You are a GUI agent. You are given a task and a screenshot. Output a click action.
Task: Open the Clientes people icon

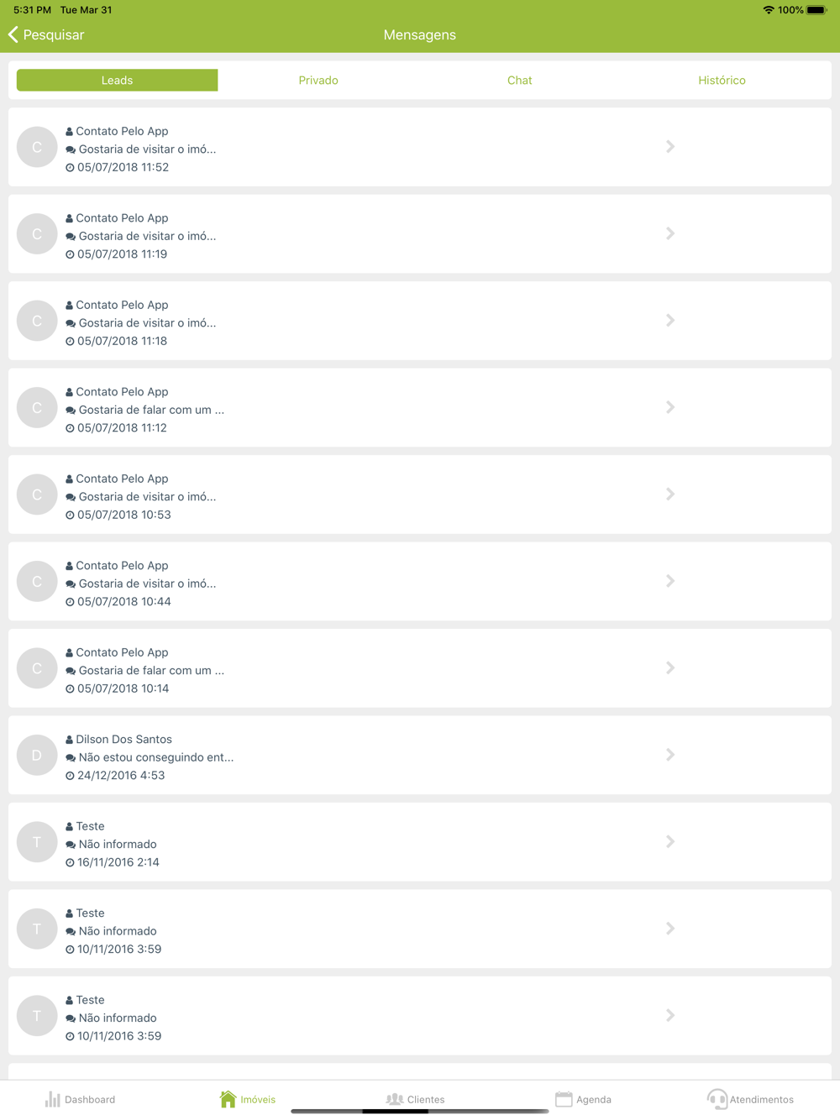pos(394,1099)
